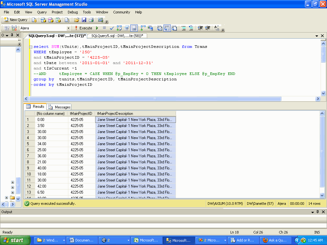The height and width of the screenshot is (245, 327).
Task: Select the Increase Indent icon
Action: 208,28
